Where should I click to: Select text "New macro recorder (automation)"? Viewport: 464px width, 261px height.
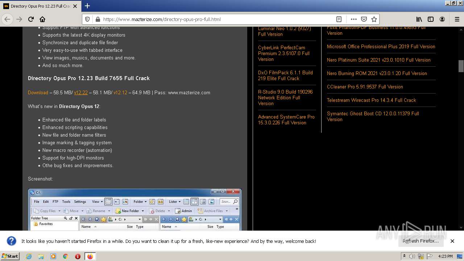[77, 150]
